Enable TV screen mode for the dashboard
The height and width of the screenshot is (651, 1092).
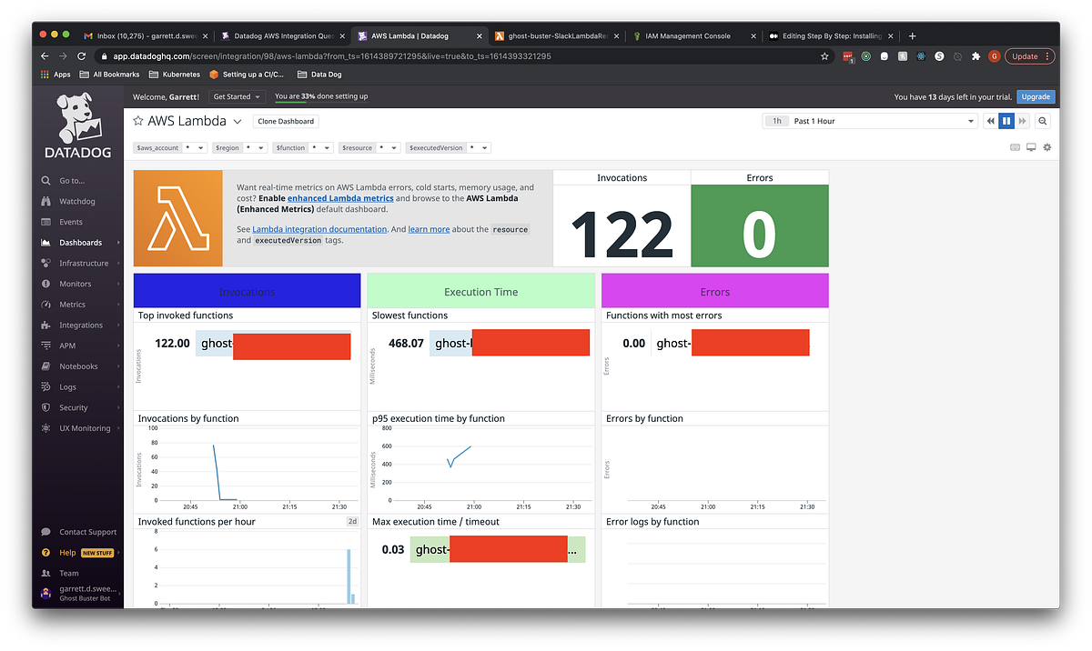coord(1030,145)
